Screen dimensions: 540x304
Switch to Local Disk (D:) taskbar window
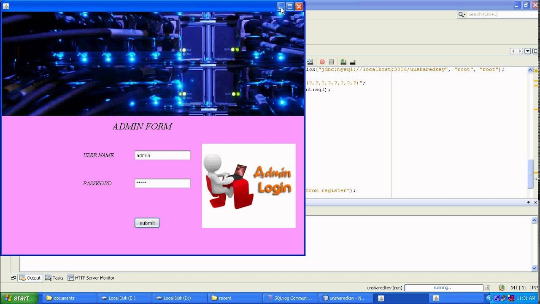pyautogui.click(x=179, y=298)
